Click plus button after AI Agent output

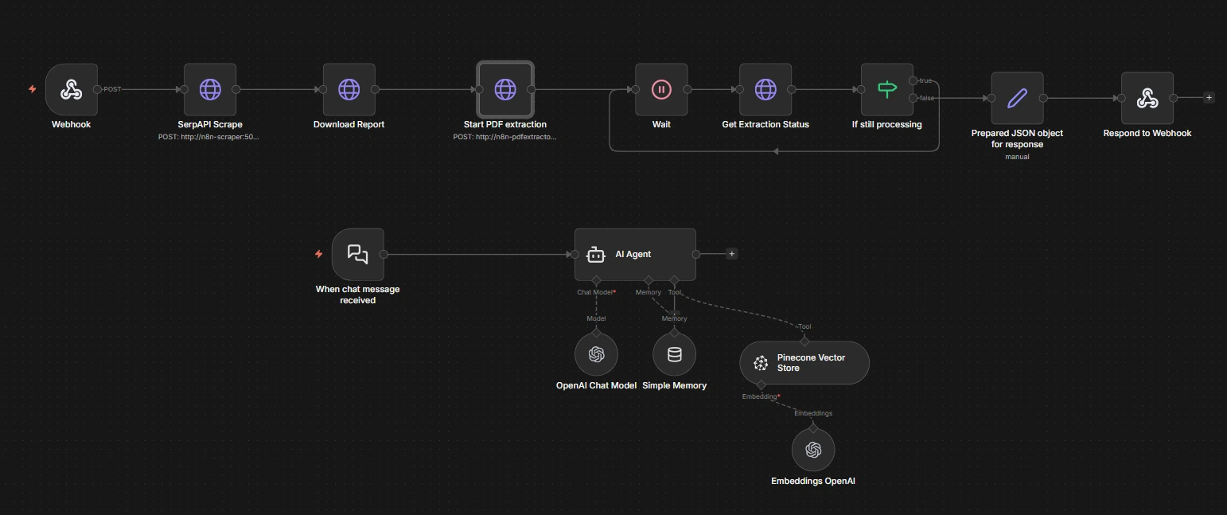(x=732, y=254)
